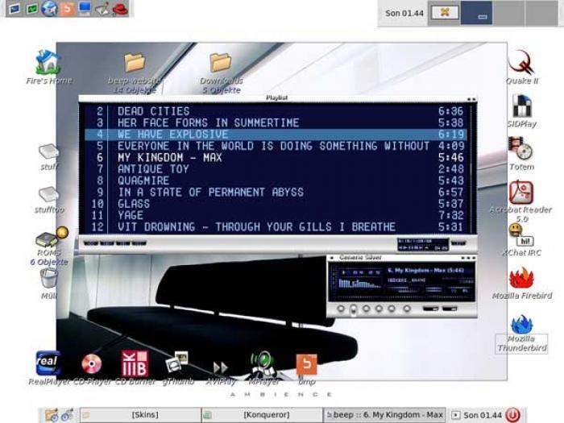Image resolution: width=564 pixels, height=423 pixels.
Task: Click the red power logout button
Action: pyautogui.click(x=512, y=415)
